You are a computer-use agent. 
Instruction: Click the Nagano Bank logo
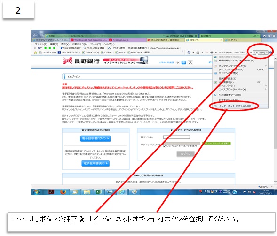coord(81,61)
